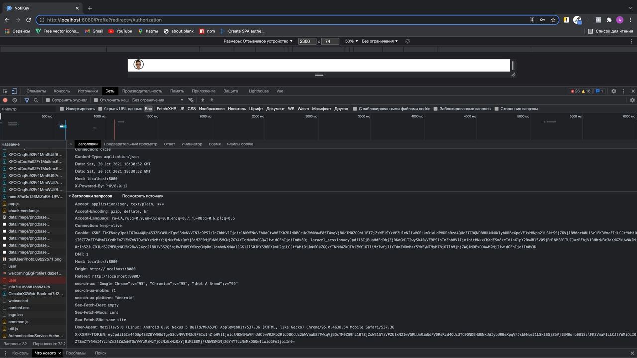This screenshot has width=637, height=358.
Task: Click the password key icon in address bar
Action: coord(542,20)
